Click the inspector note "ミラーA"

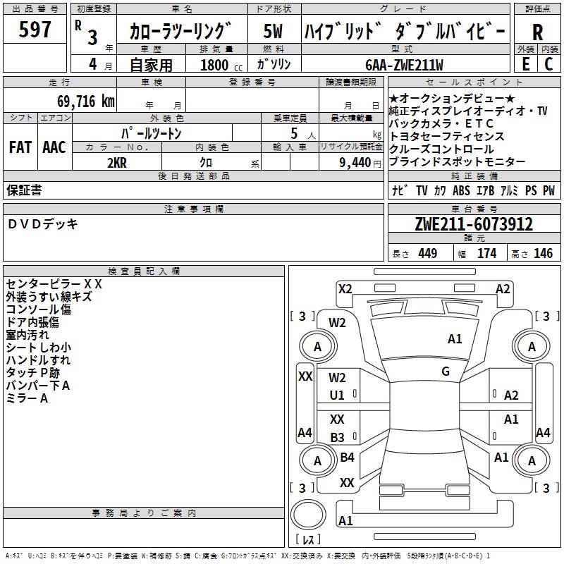click(27, 398)
